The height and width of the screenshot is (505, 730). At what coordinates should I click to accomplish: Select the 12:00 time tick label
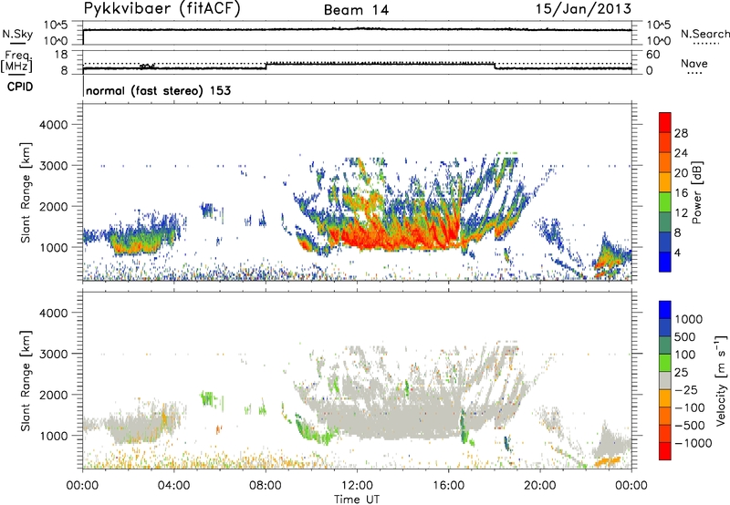357,486
